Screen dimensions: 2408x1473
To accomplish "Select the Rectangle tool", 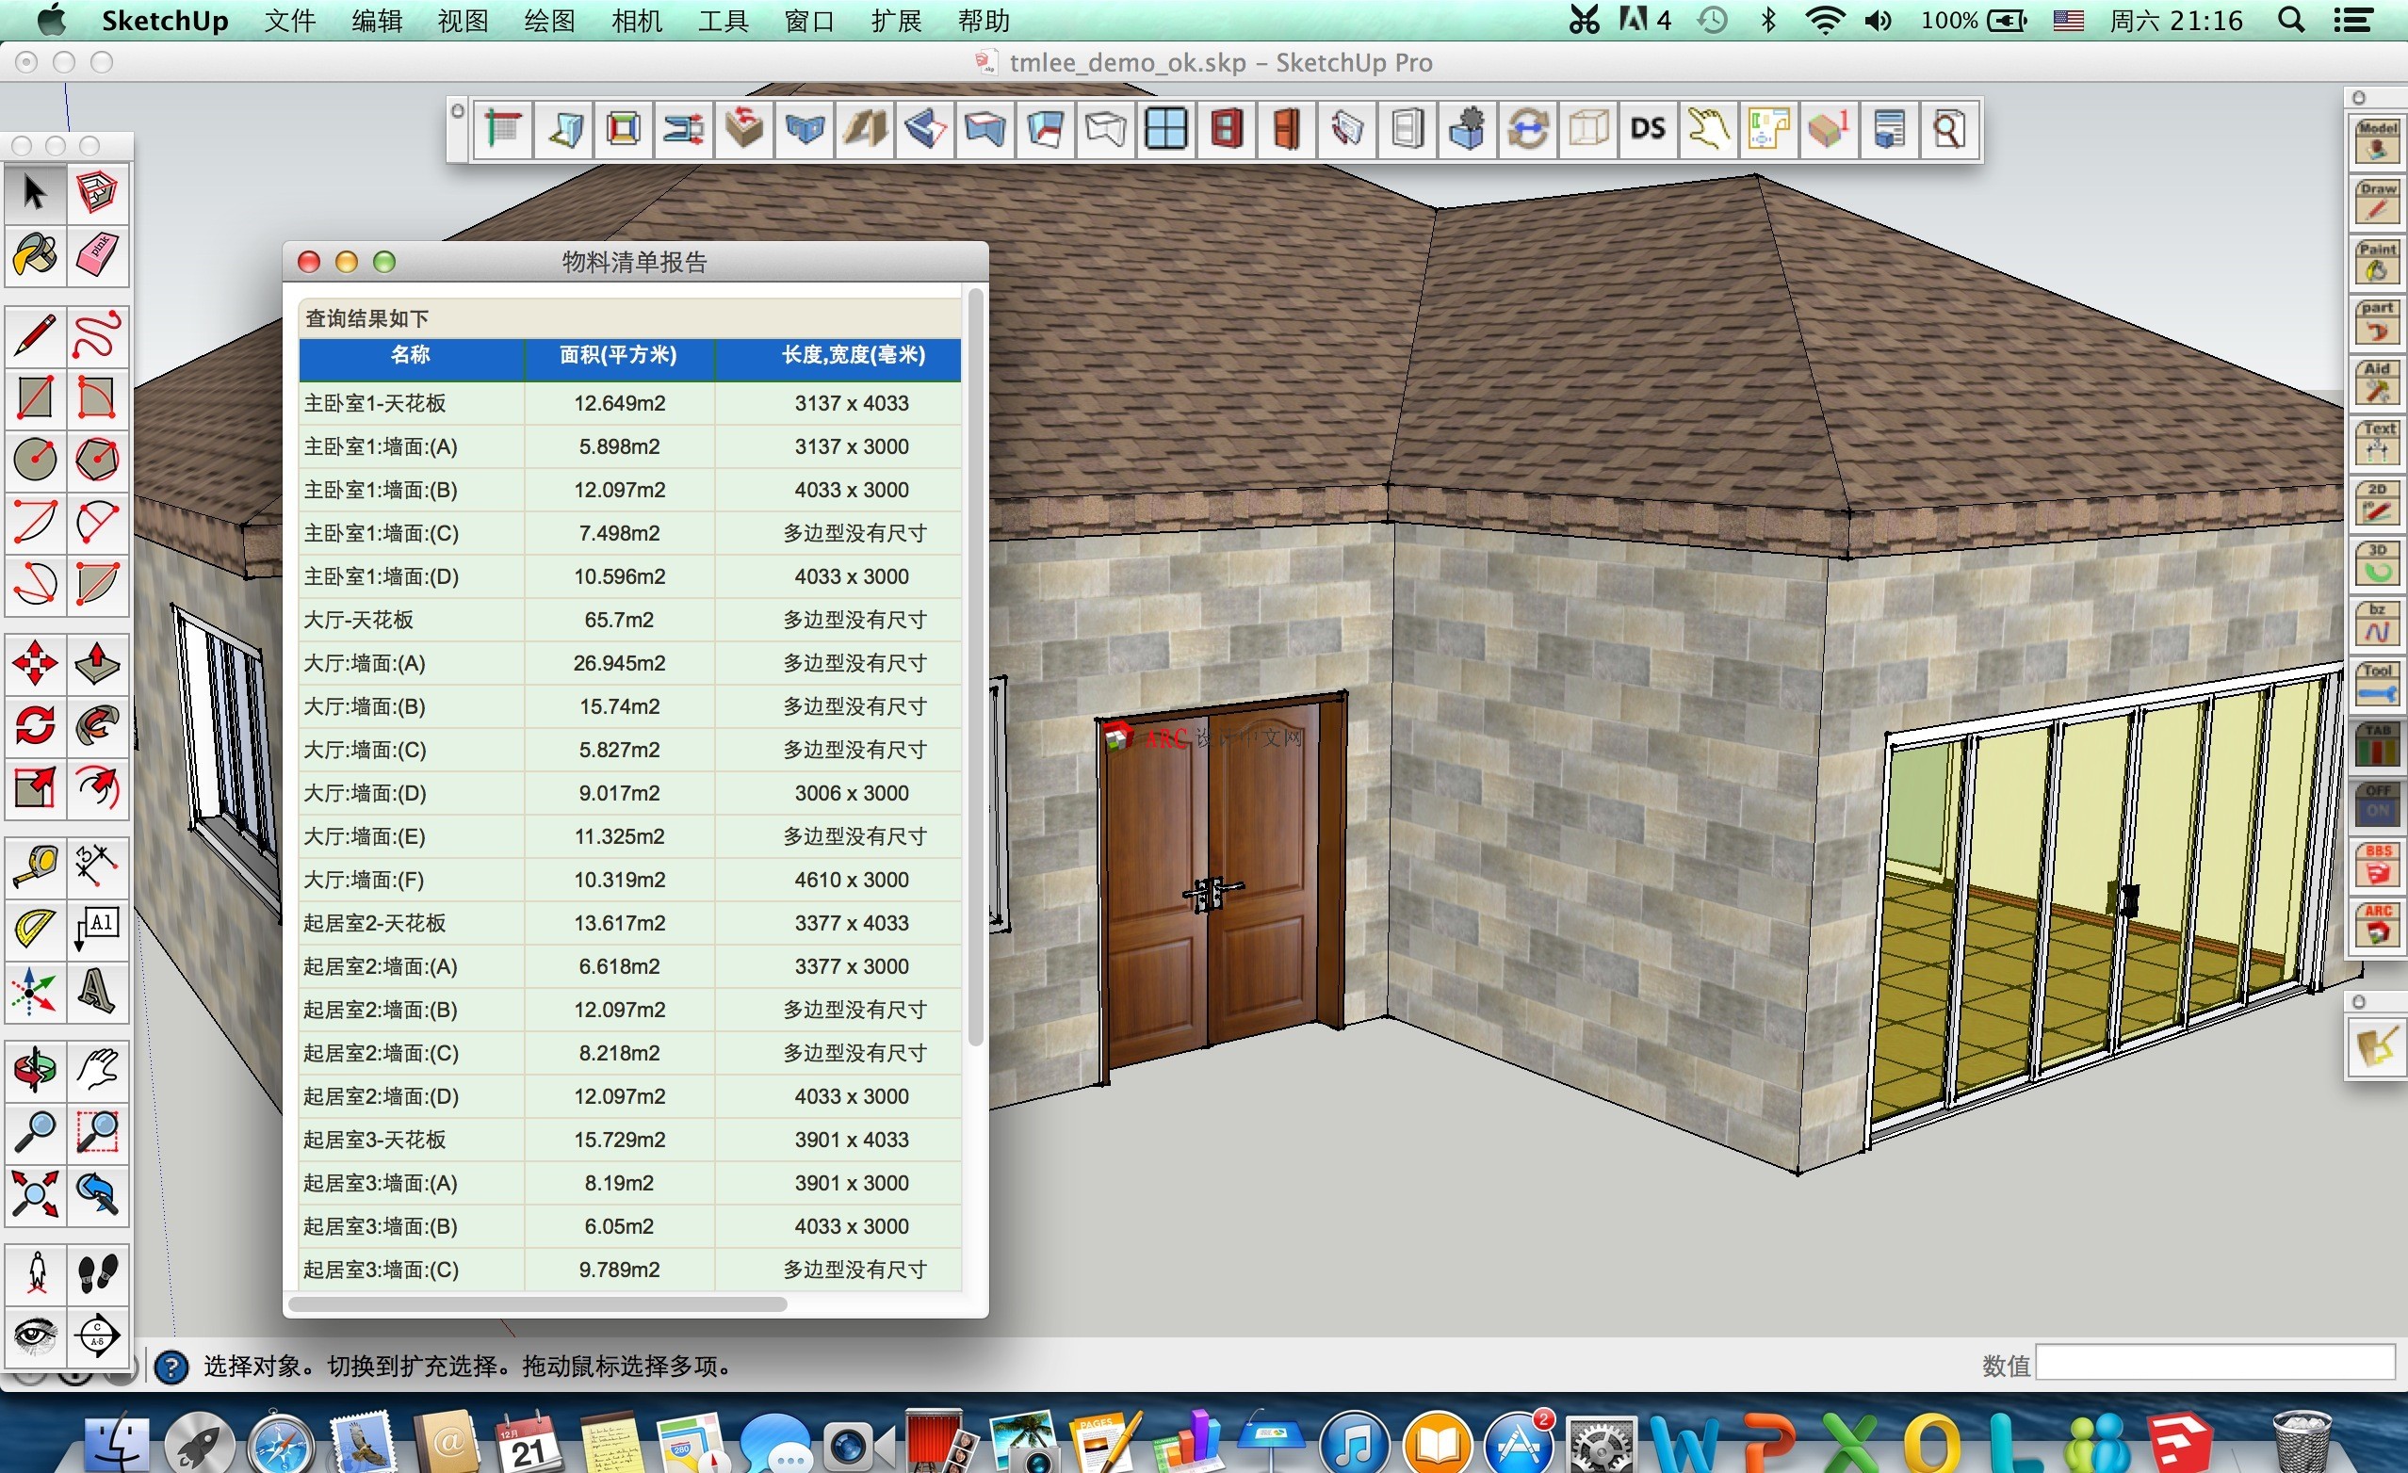I will coord(35,397).
